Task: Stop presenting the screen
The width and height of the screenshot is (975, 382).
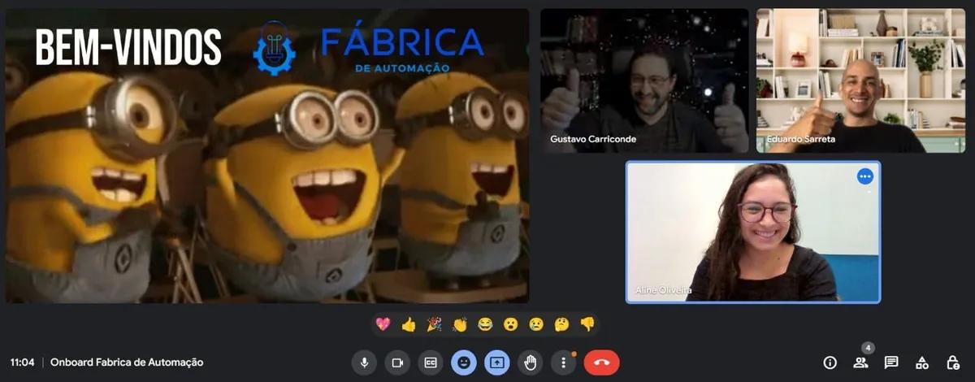Action: pyautogui.click(x=497, y=362)
